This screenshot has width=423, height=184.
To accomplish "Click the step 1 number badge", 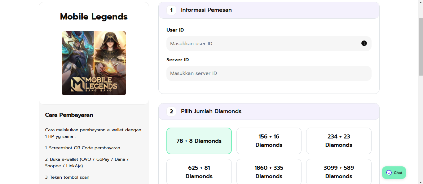I will point(171,10).
